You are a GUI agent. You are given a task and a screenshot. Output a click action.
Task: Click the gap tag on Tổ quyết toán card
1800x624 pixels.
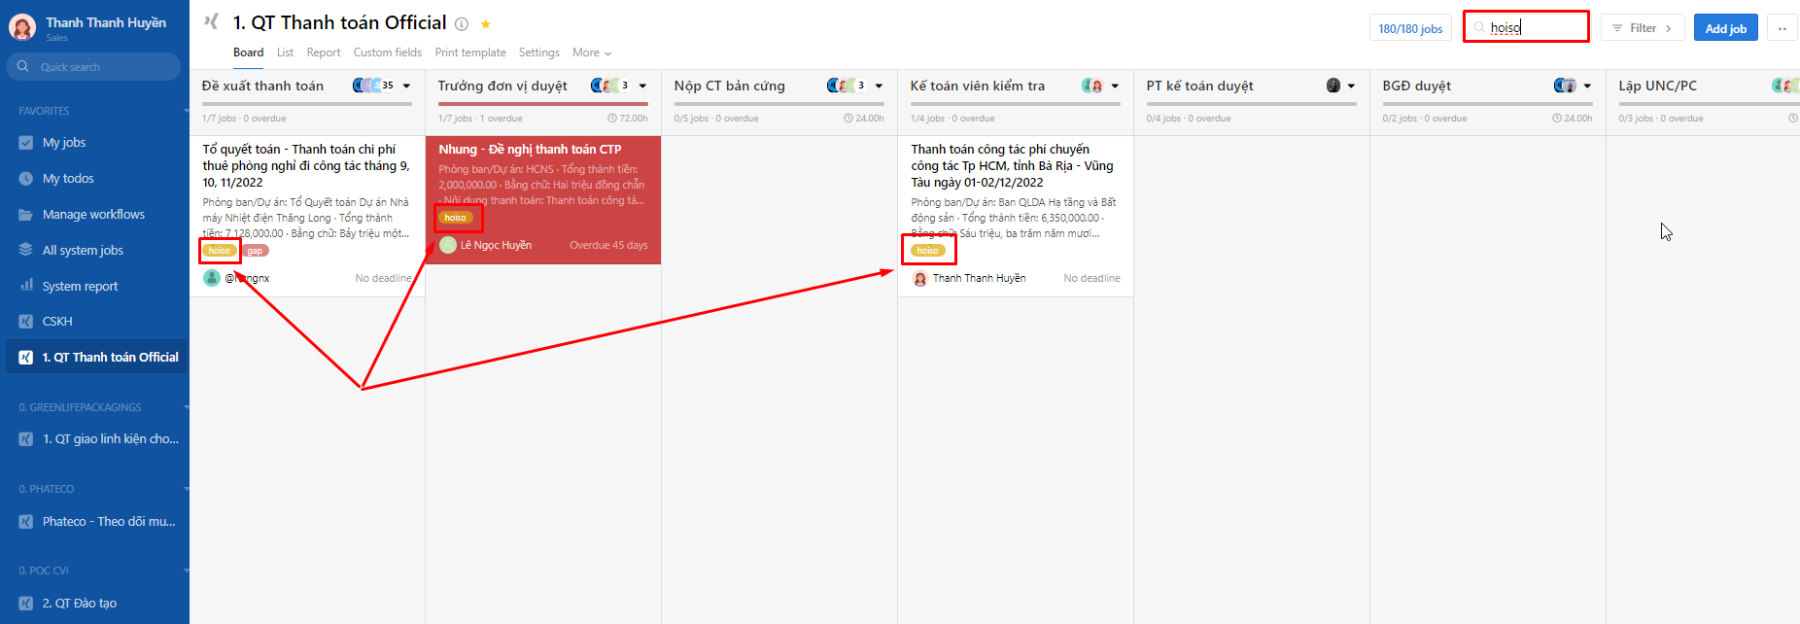tap(255, 251)
